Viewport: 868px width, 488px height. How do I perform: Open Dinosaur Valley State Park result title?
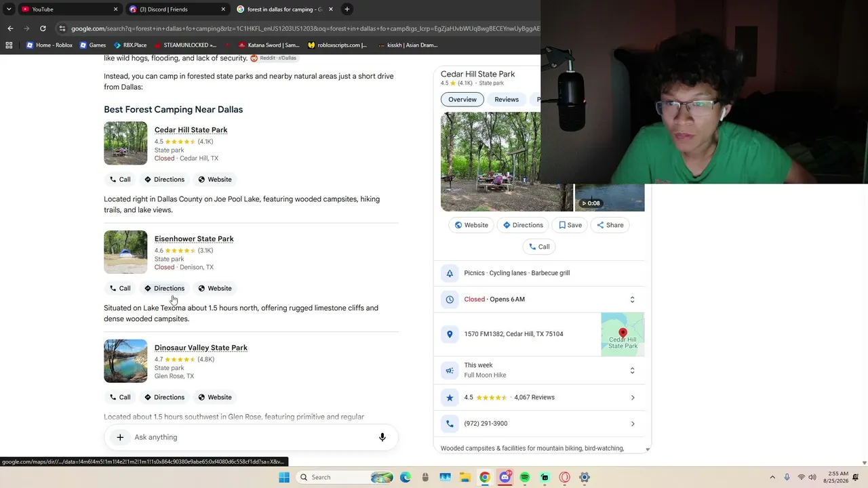(x=201, y=348)
